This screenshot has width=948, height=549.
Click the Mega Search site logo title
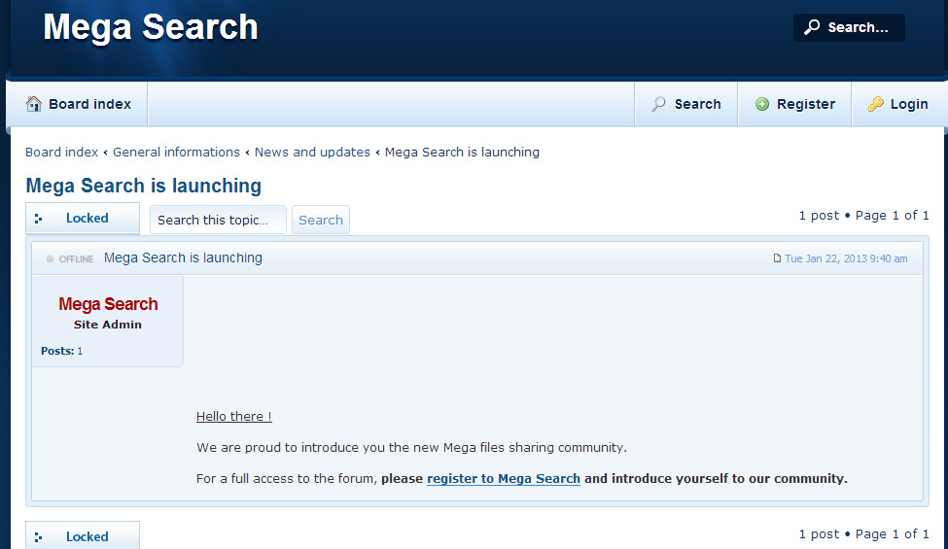point(151,27)
